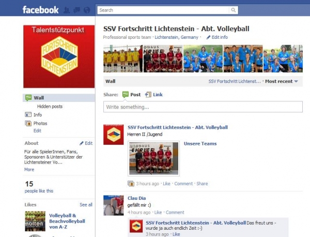Select the Link share icon
310x237 pixels.
tap(148, 95)
